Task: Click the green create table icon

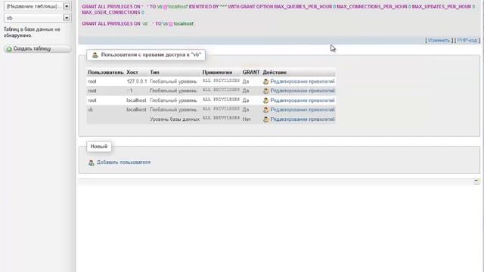Action: (9, 49)
